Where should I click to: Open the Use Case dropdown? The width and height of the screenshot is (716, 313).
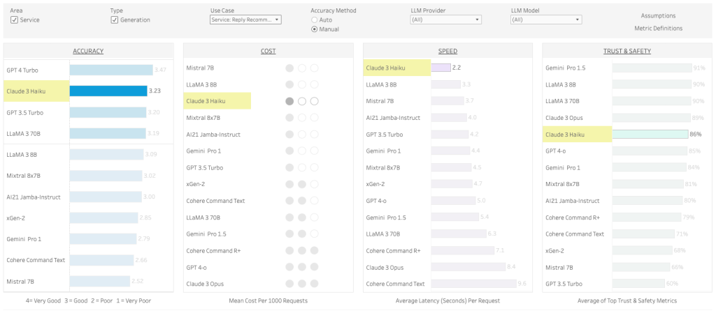coord(245,20)
